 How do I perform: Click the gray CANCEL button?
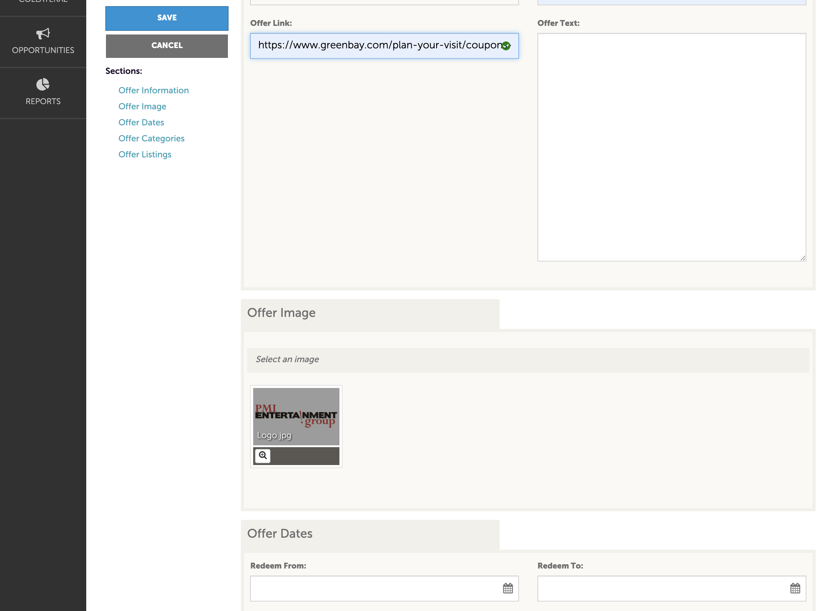click(x=167, y=46)
